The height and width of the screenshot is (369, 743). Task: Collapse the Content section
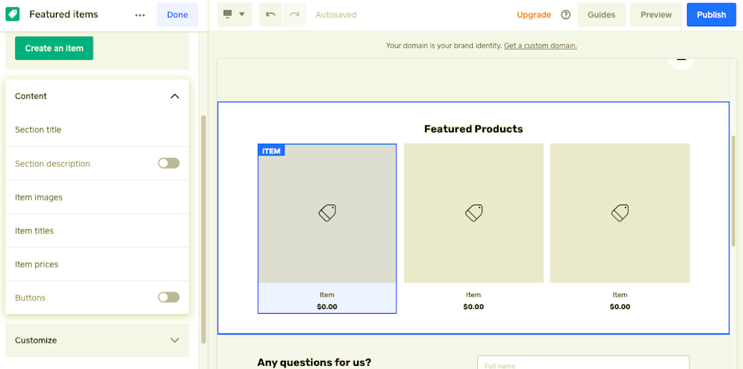[175, 96]
